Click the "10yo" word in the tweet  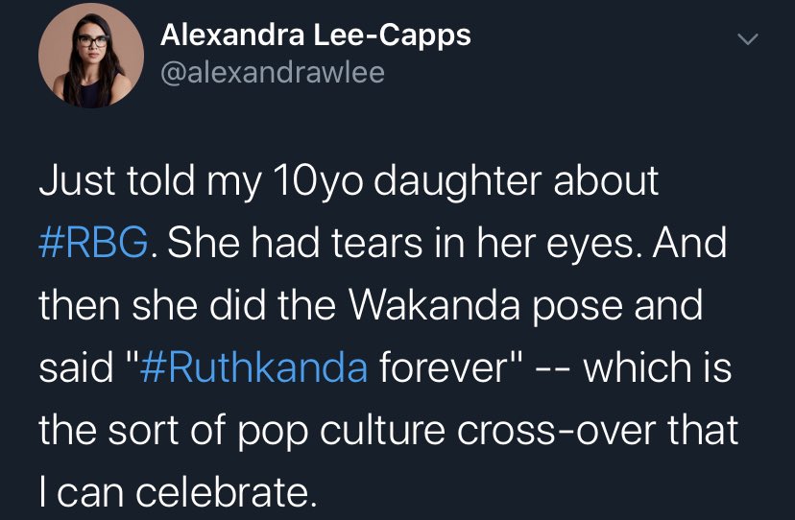pyautogui.click(x=318, y=180)
